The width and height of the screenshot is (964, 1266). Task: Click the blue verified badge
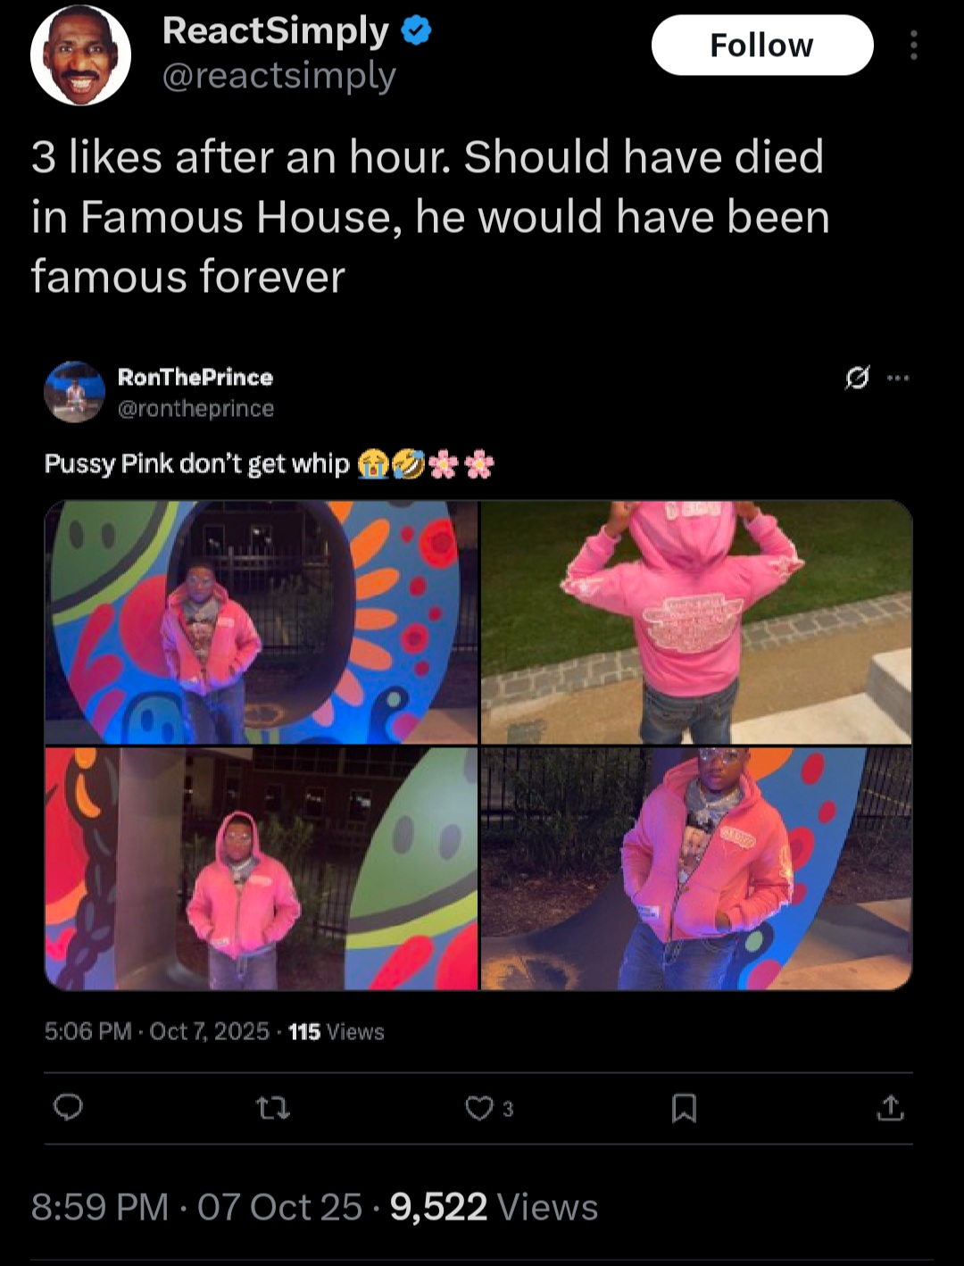(416, 31)
